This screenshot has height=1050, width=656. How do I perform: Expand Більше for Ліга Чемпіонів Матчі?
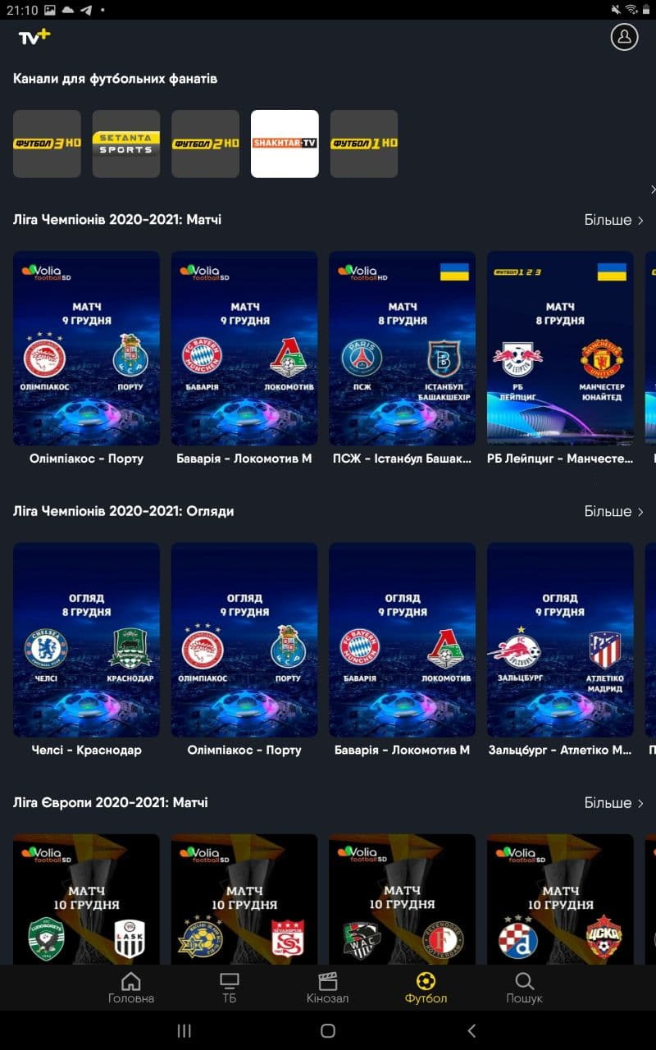tap(613, 220)
